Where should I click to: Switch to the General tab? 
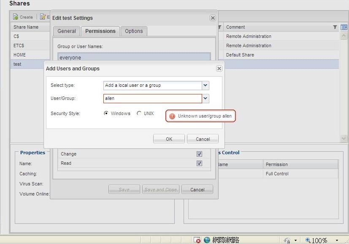[x=67, y=31]
